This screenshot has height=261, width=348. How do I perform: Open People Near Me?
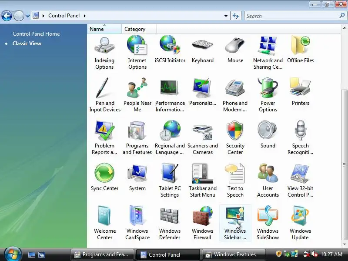click(x=137, y=95)
